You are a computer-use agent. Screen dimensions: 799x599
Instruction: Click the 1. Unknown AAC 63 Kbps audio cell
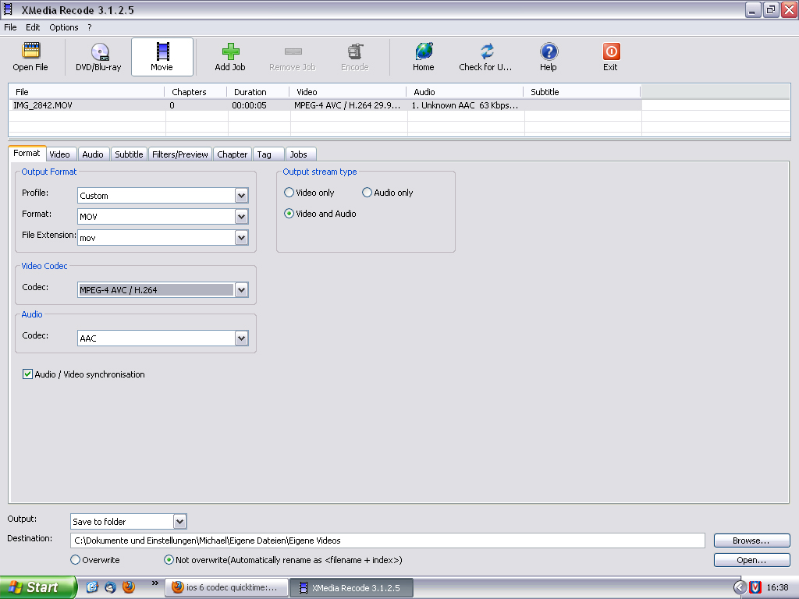click(x=465, y=105)
